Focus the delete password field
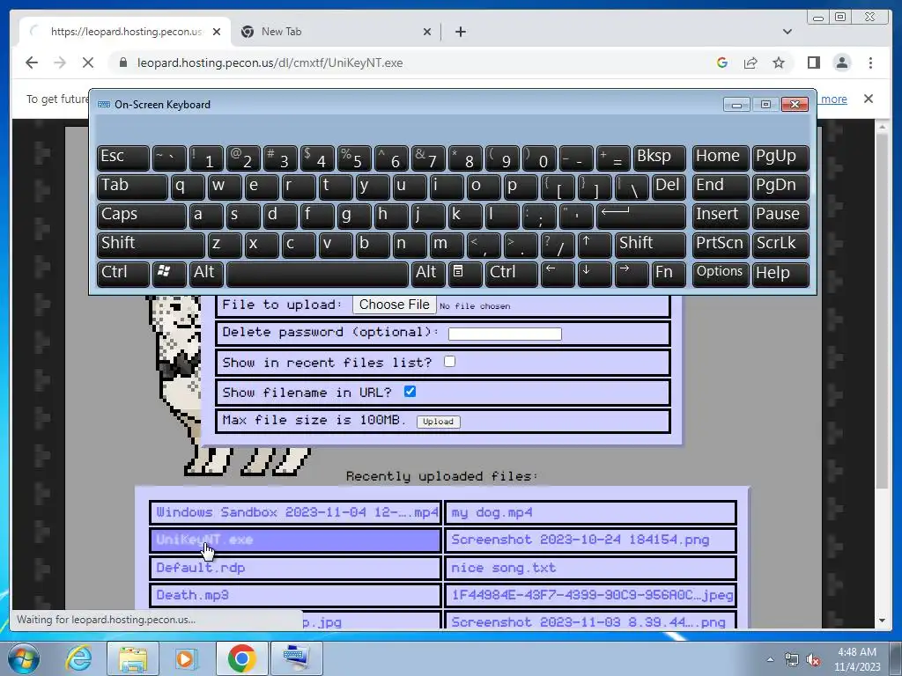 point(505,334)
